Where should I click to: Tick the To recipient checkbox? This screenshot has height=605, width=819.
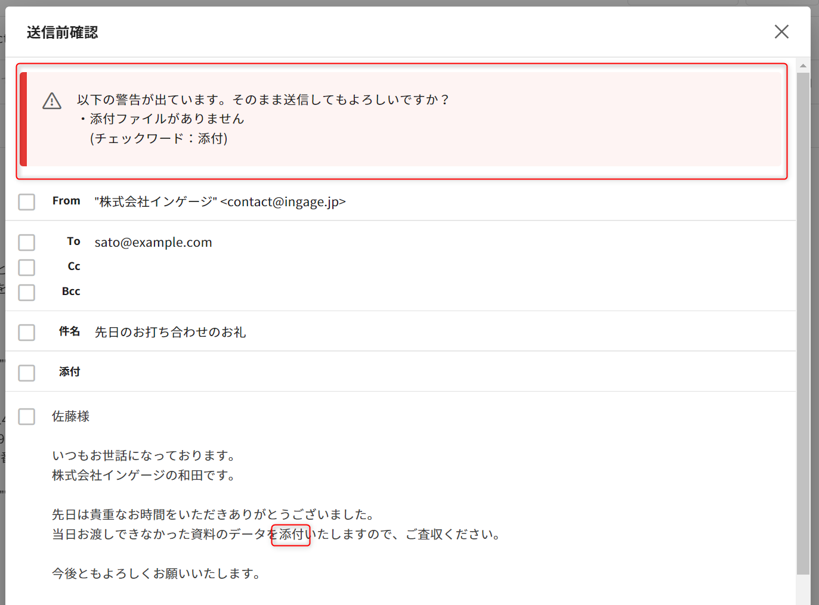click(27, 243)
